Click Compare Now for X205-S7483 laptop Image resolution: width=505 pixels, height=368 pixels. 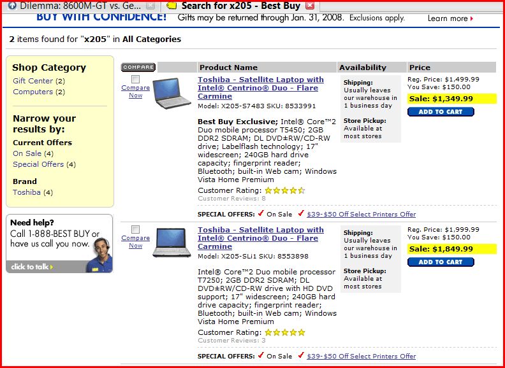point(136,92)
